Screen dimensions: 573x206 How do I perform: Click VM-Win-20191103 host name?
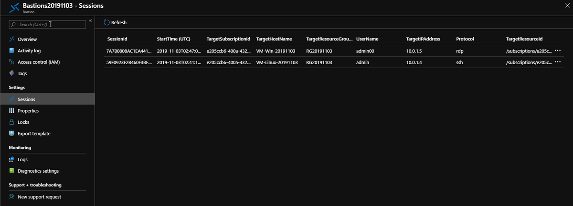point(276,50)
